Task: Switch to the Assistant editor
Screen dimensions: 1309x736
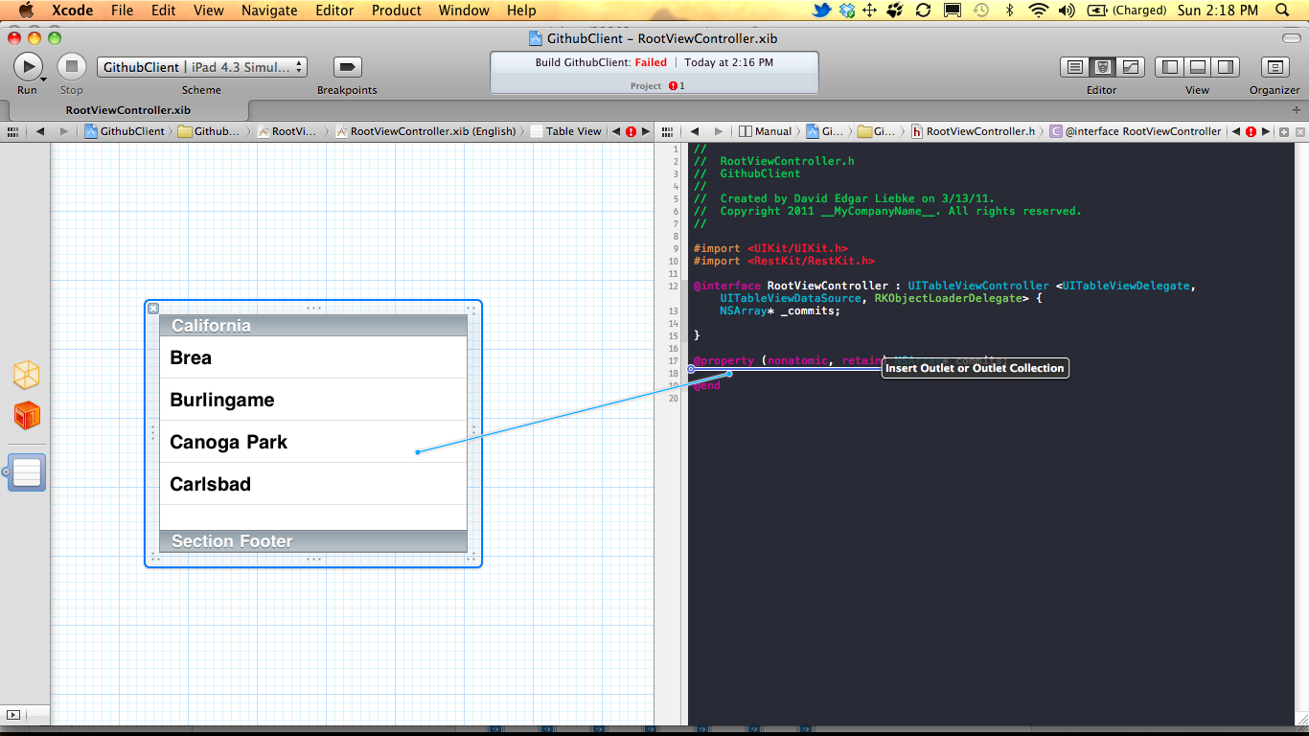Action: (x=1103, y=67)
